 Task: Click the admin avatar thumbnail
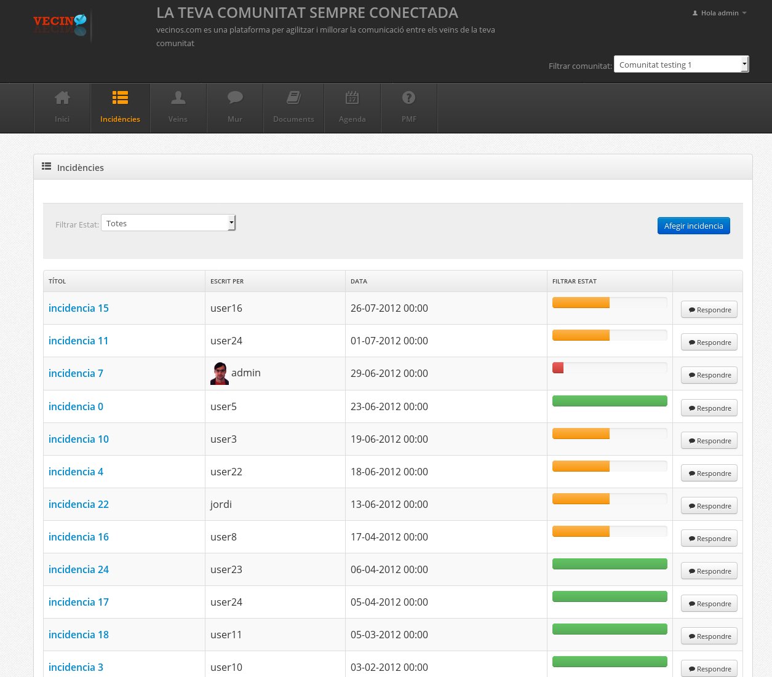click(x=220, y=374)
